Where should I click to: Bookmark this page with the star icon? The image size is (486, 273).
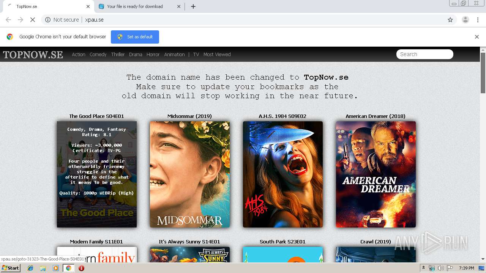pos(450,20)
